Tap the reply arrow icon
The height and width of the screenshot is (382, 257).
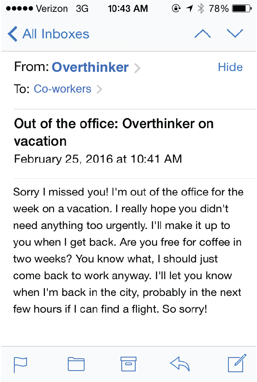click(x=180, y=364)
